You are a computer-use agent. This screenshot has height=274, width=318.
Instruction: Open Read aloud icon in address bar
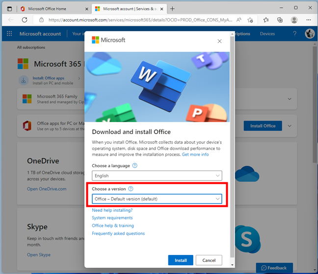point(239,20)
